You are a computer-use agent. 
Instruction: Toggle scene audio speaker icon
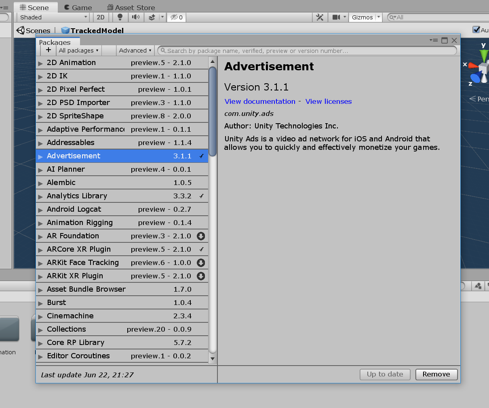point(136,17)
